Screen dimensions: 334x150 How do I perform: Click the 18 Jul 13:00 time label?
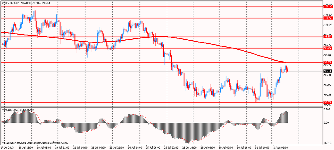pos(26,147)
